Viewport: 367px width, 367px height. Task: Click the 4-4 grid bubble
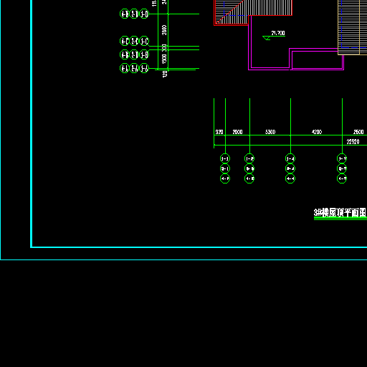pyautogui.click(x=290, y=178)
